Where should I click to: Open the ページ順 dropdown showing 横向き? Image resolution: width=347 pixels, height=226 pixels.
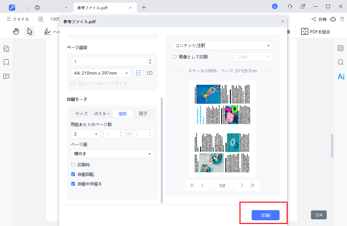[x=112, y=154]
